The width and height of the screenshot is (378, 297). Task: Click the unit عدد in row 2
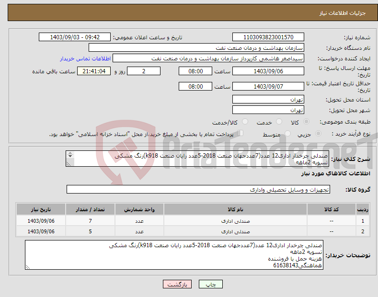coord(139,231)
